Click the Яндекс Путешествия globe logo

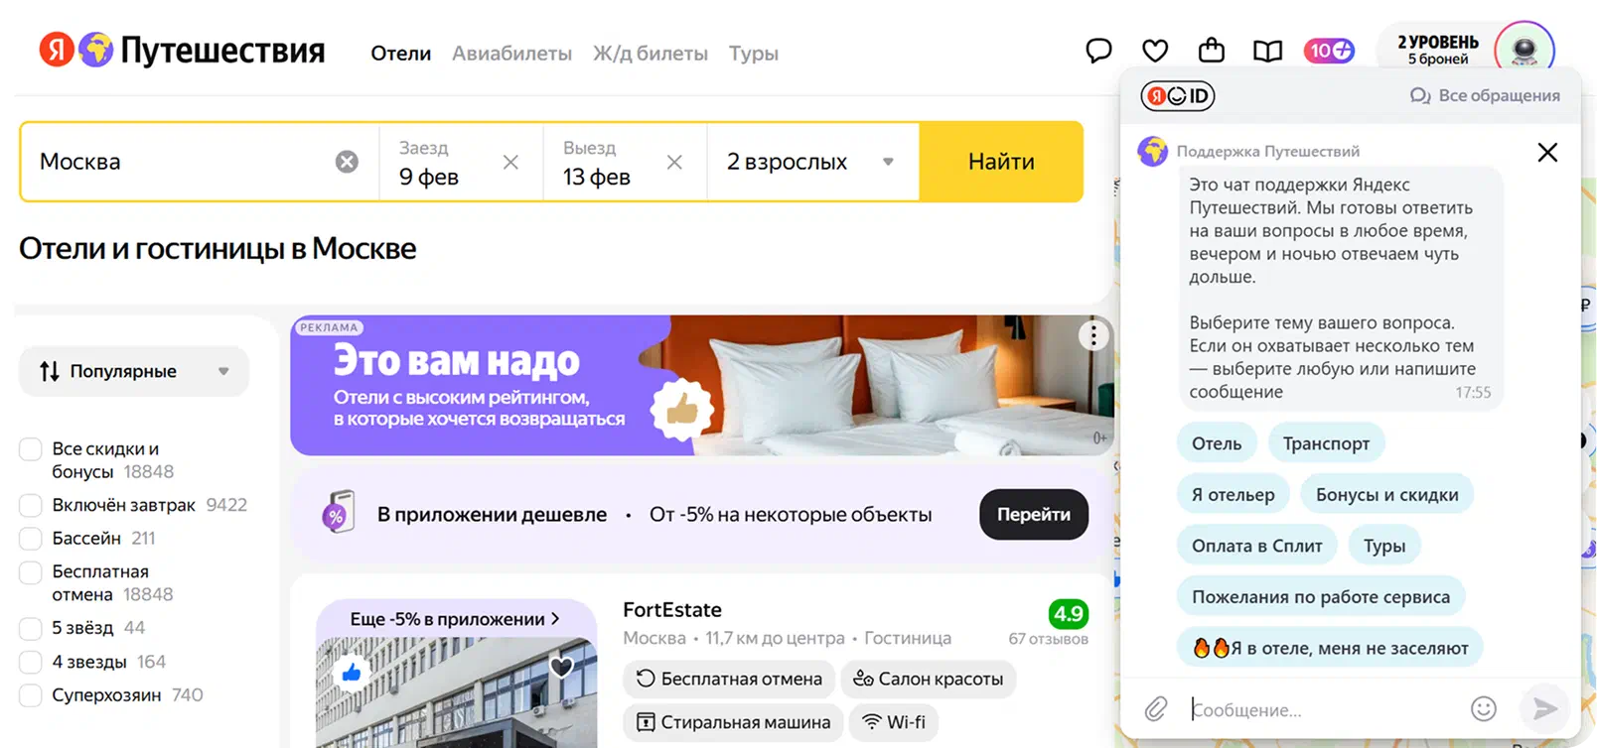pos(96,50)
